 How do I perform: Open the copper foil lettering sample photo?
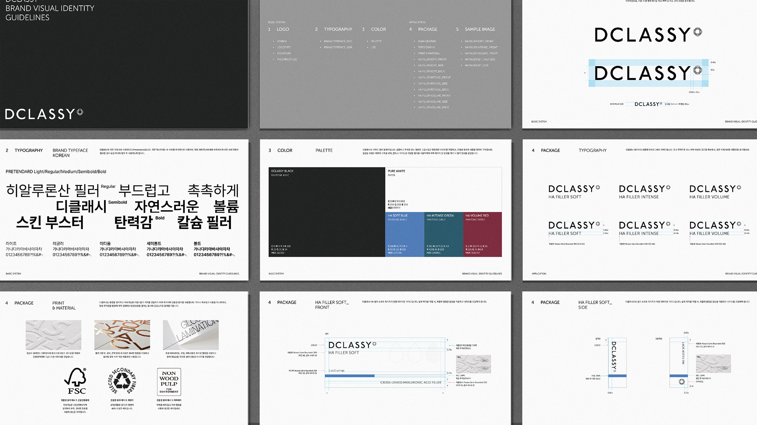click(x=122, y=335)
